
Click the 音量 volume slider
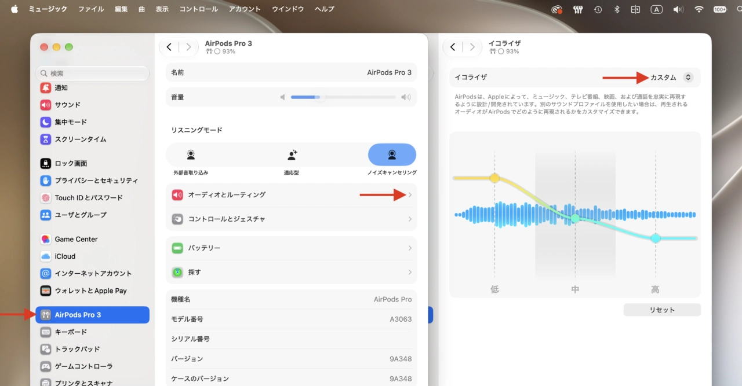[343, 97]
